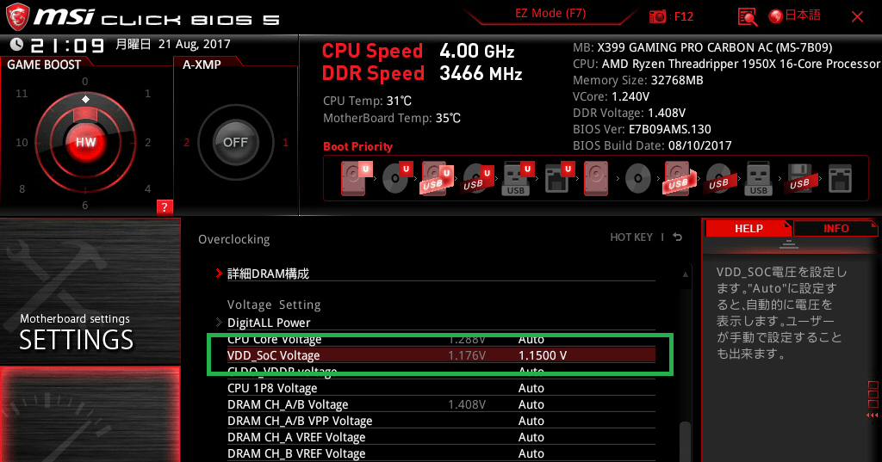Select the legacy network boot icon without U badge
882x462 pixels.
pyautogui.click(x=840, y=179)
